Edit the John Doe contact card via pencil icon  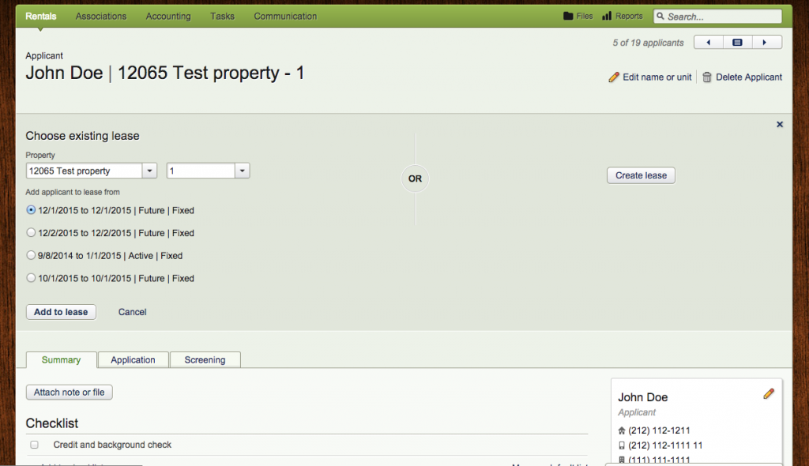769,393
